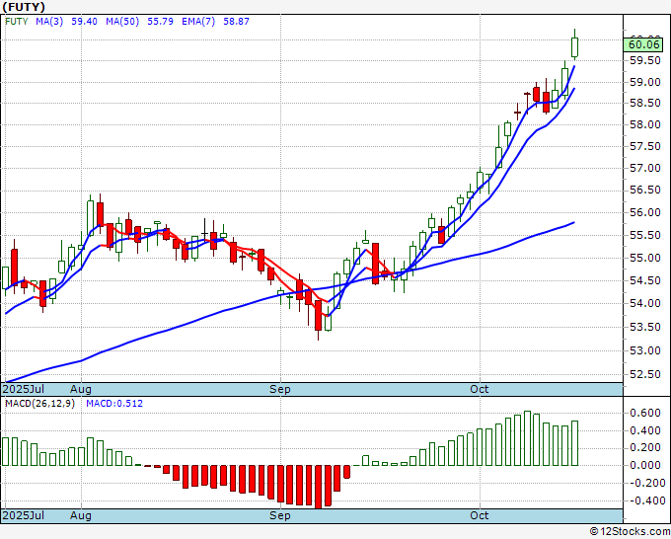This screenshot has width=671, height=539.
Task: Select the EMA(7) value 58.87
Action: [x=236, y=22]
